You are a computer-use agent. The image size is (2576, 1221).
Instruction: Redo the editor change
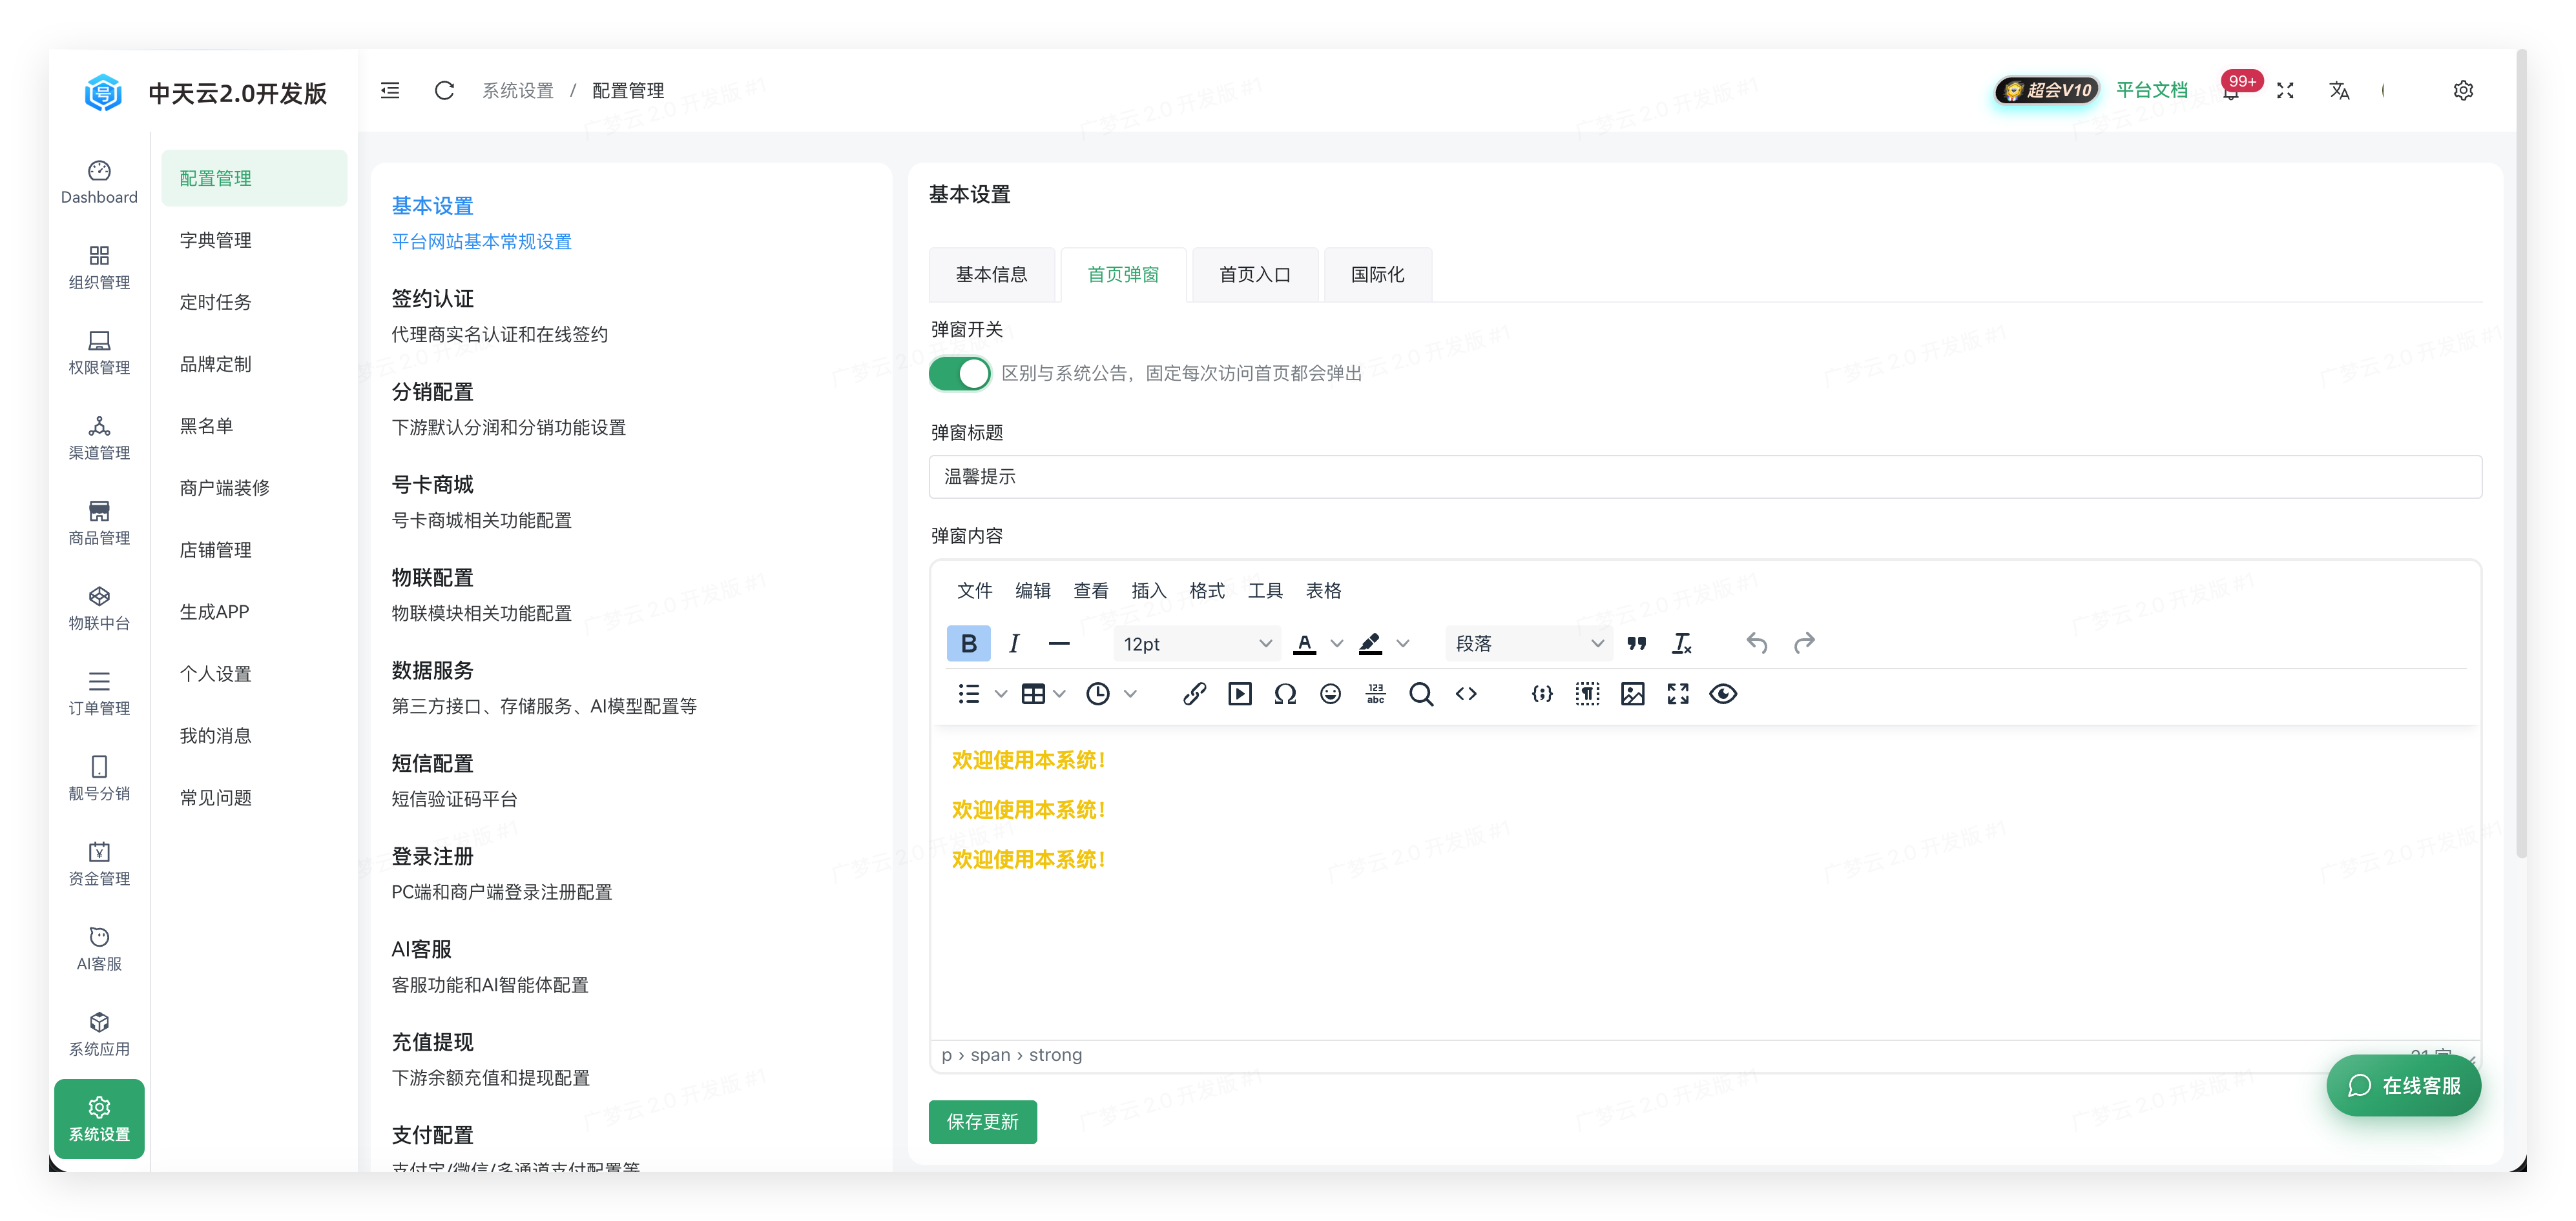[1803, 643]
